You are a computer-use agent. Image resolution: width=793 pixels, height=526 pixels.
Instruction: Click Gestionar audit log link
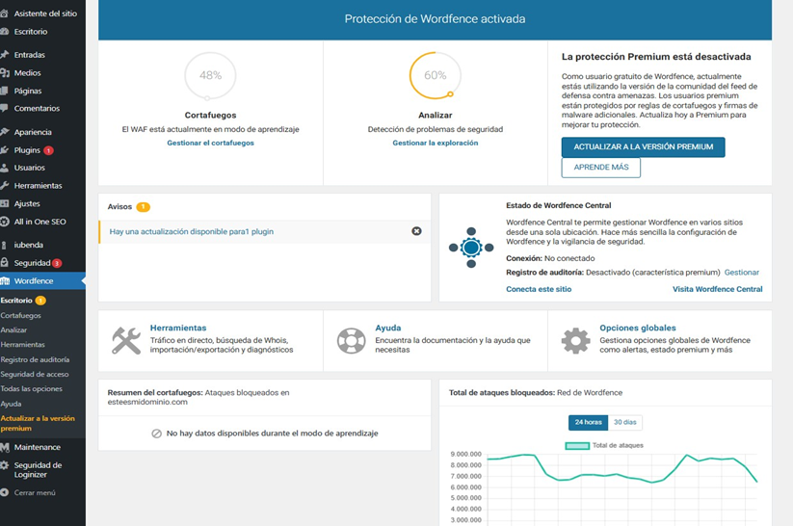pyautogui.click(x=741, y=272)
